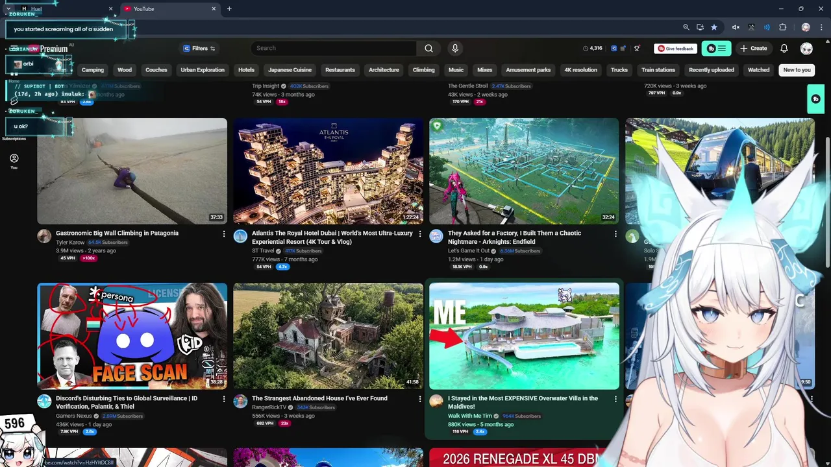The height and width of the screenshot is (467, 831).
Task: Open the Chrome profile avatar
Action: (x=806, y=27)
